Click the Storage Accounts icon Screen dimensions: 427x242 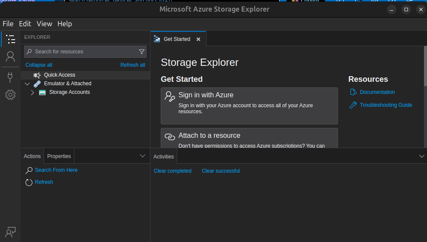coord(42,93)
